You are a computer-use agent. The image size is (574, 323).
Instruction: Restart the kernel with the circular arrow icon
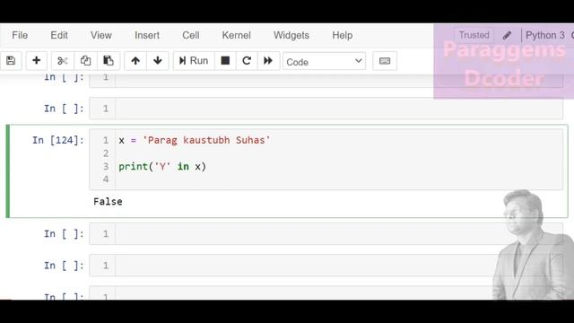coord(247,61)
